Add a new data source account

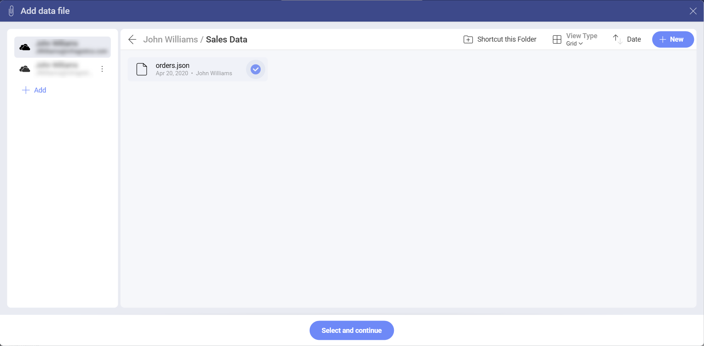pyautogui.click(x=34, y=90)
